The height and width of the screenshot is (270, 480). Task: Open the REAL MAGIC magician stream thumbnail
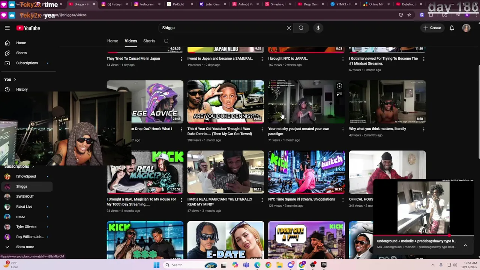(x=145, y=172)
